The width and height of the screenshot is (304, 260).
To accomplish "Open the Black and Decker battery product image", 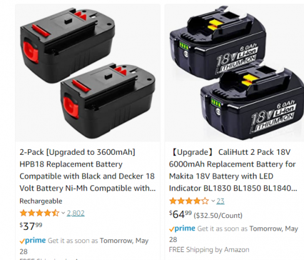I will [88, 73].
